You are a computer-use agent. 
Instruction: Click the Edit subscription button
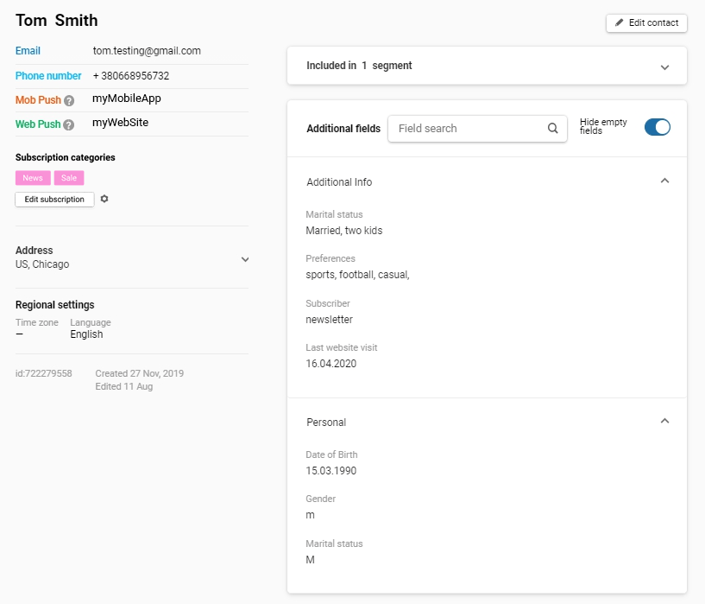pos(54,200)
